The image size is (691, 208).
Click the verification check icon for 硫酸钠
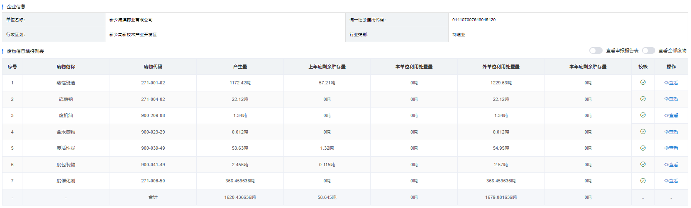pyautogui.click(x=643, y=99)
